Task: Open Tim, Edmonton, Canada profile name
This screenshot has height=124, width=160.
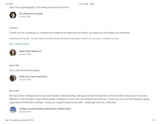Action: click(31, 14)
